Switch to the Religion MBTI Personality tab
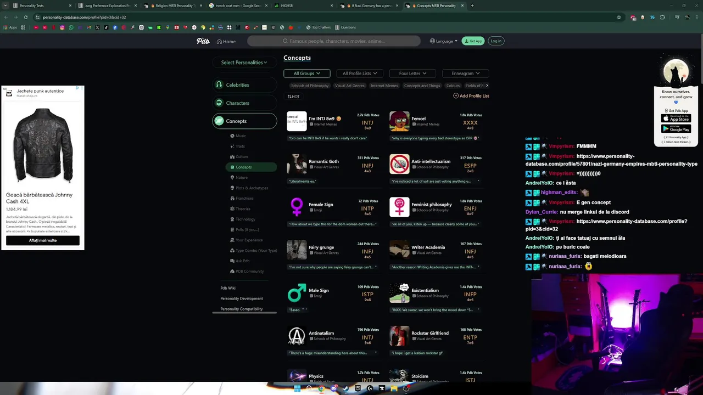 click(x=173, y=5)
